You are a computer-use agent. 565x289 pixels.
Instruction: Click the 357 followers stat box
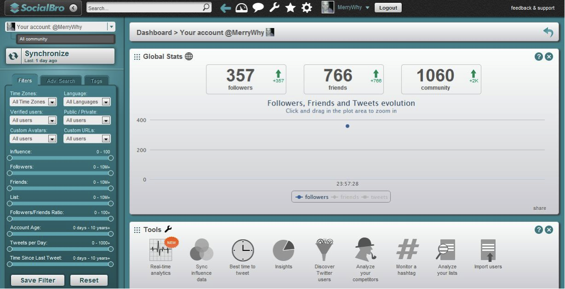(x=246, y=79)
